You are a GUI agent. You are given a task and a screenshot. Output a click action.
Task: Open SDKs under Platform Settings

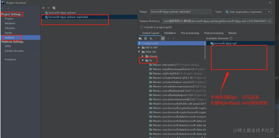point(8,46)
